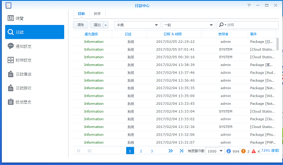Sort by 日期 & 時間 column header
This screenshot has height=165, width=283.
pyautogui.click(x=174, y=34)
